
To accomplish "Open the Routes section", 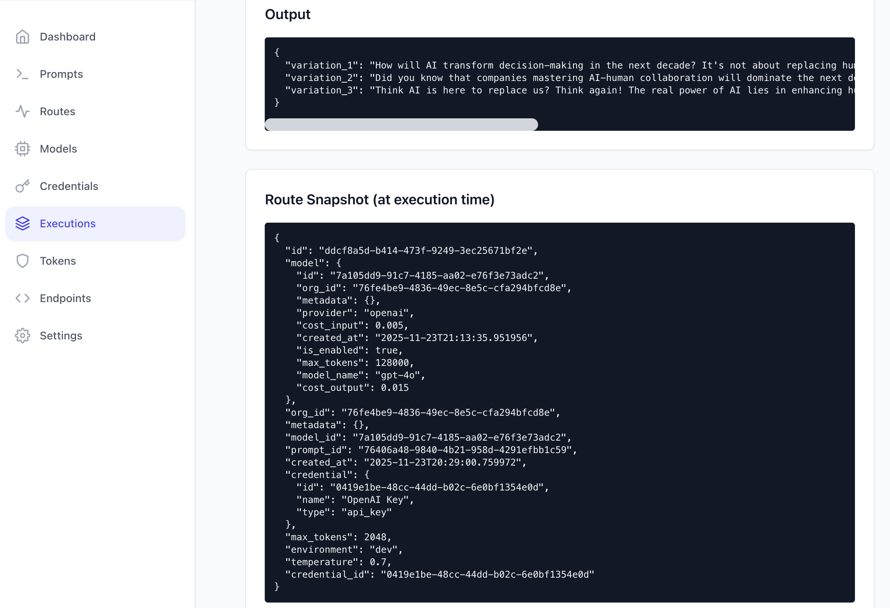I will (57, 111).
